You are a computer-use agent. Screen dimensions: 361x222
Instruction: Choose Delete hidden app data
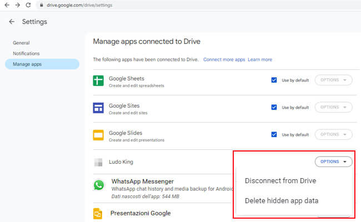pyautogui.click(x=282, y=201)
